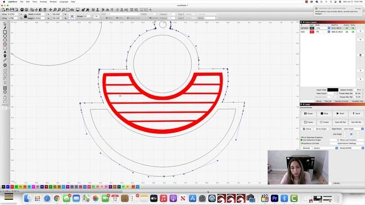Open the Circular Array tool
365x205 pixels.
pos(5,92)
